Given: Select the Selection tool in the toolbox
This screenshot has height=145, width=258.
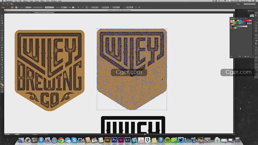Looking at the screenshot, I should coord(2,13).
